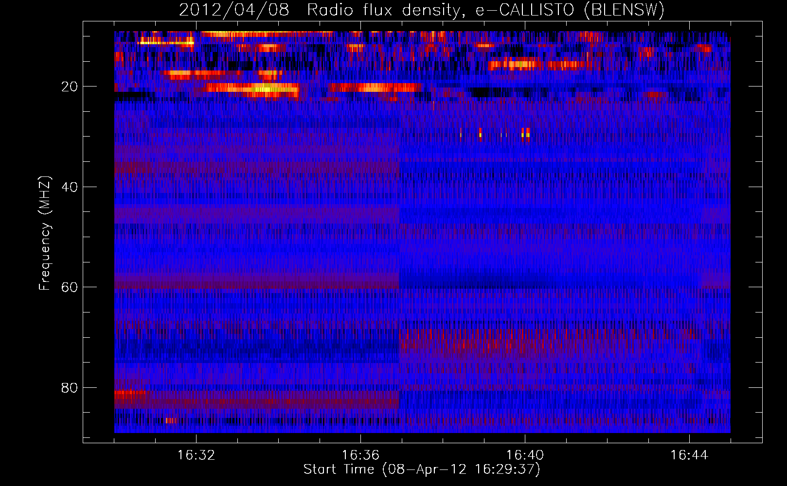Click the '16:40' time tick label
The height and width of the screenshot is (486, 787).
(525, 455)
